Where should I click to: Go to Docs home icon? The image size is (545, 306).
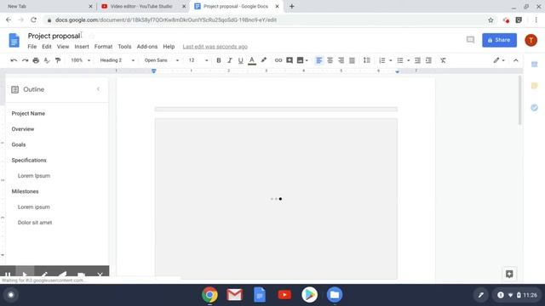click(14, 40)
